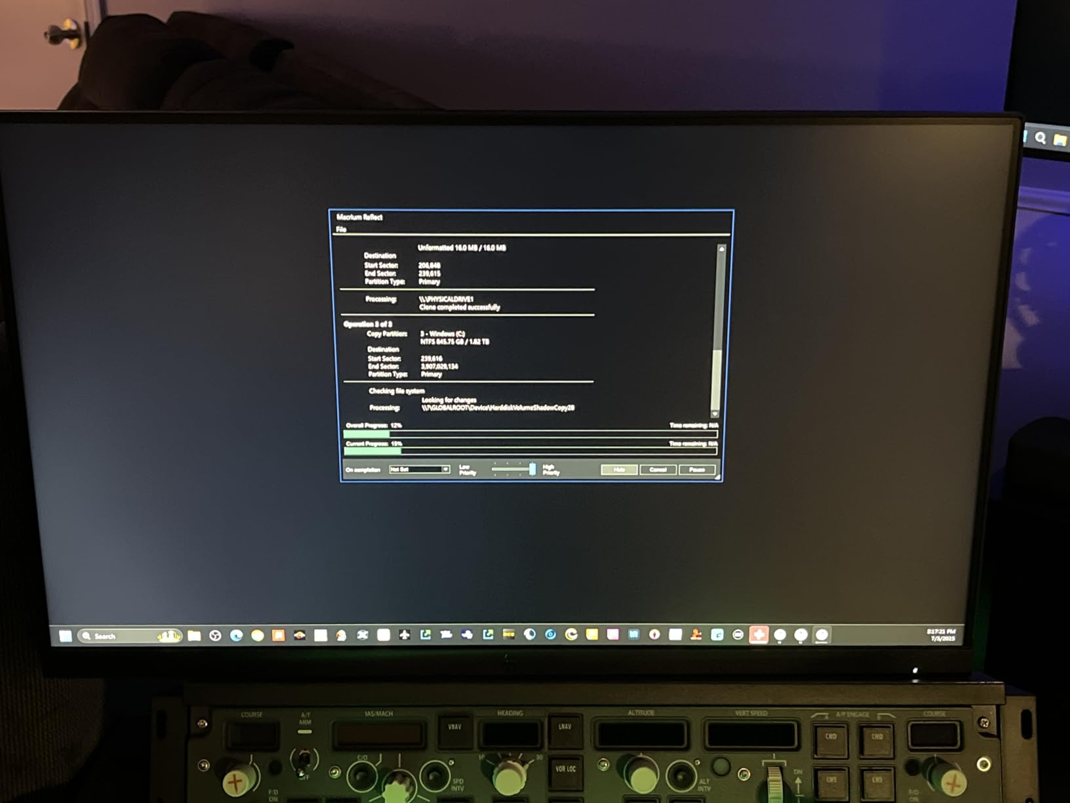Click the Overall Progress bar
Screen dimensions: 1070x803
pos(530,434)
